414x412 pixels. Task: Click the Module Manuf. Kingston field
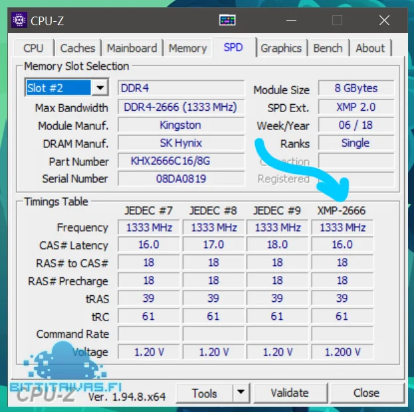[x=180, y=125]
